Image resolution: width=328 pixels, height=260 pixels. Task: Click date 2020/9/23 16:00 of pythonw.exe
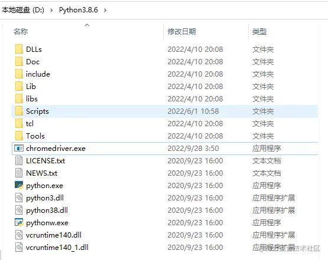[195, 223]
